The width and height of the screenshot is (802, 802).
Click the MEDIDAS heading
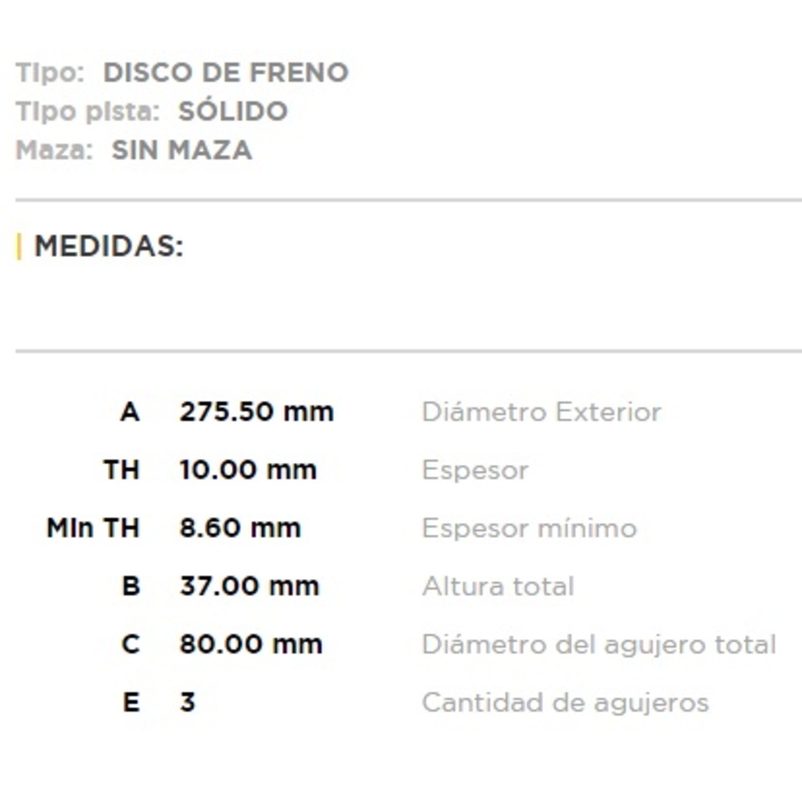(x=109, y=246)
